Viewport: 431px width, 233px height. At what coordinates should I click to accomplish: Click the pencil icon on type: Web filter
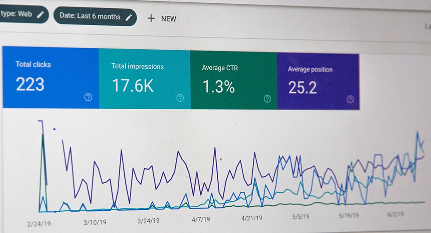point(40,14)
